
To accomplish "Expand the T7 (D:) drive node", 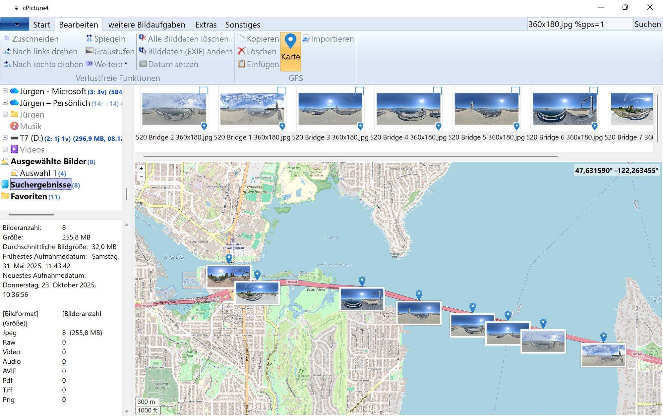I will coord(5,137).
